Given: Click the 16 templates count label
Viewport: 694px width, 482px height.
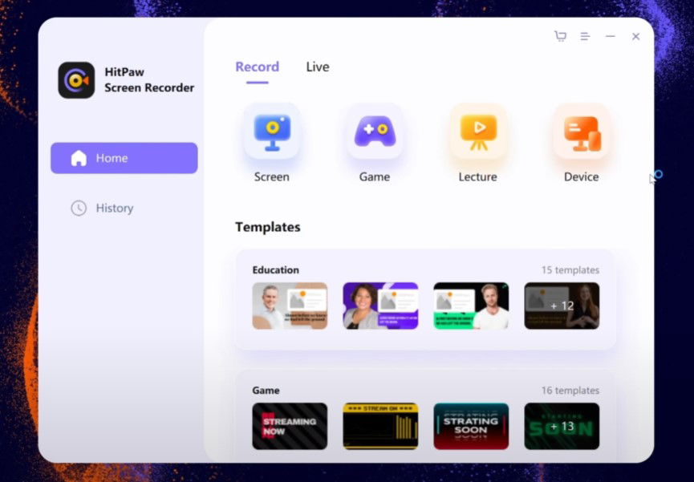Looking at the screenshot, I should (570, 391).
